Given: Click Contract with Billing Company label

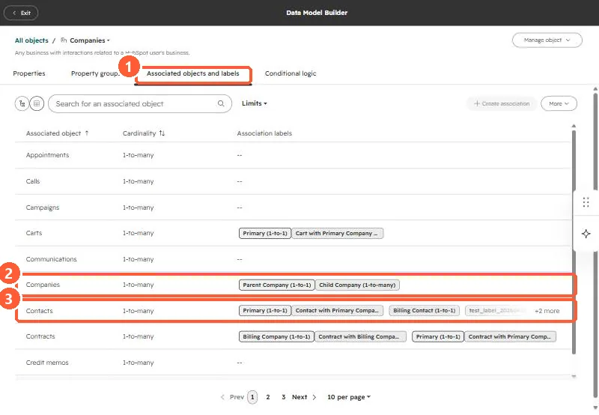Looking at the screenshot, I should [x=360, y=336].
